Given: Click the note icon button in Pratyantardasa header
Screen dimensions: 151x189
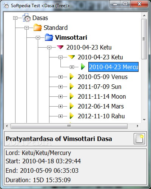Looking at the screenshot, I should [139, 139].
